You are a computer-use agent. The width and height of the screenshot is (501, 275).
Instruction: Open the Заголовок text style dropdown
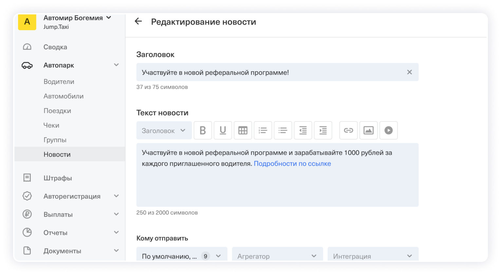[164, 131]
